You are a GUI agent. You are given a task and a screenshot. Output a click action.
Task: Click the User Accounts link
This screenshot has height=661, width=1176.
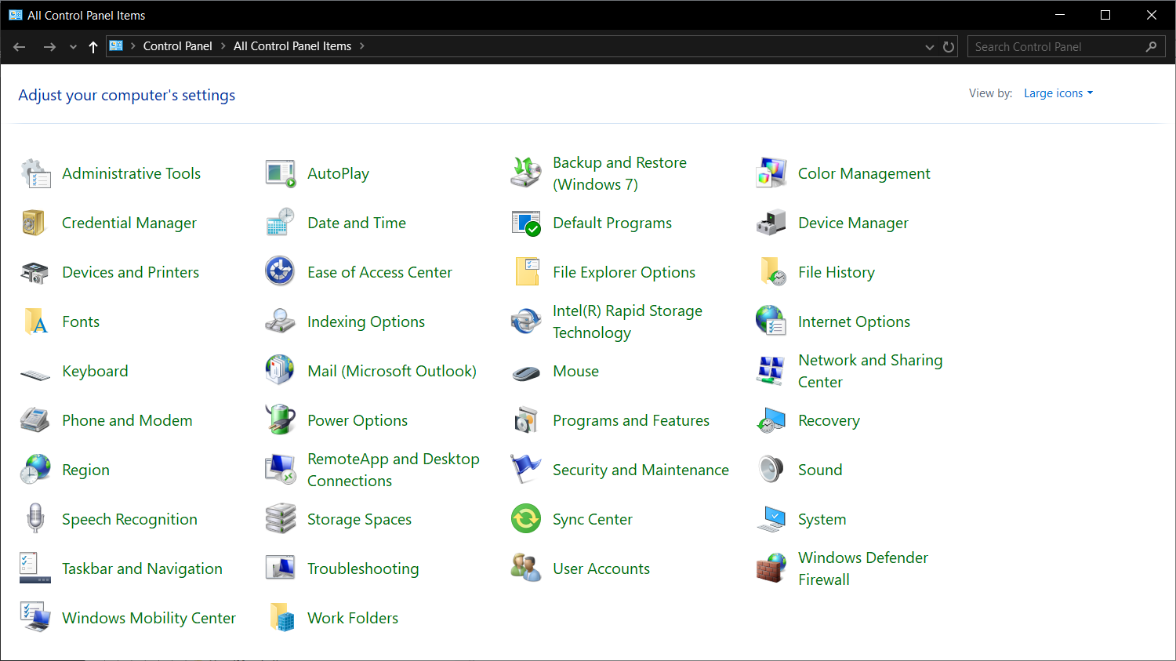[x=601, y=568]
